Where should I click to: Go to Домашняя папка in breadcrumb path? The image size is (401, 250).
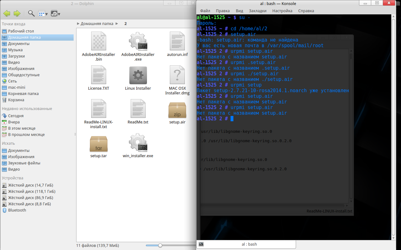pos(97,24)
